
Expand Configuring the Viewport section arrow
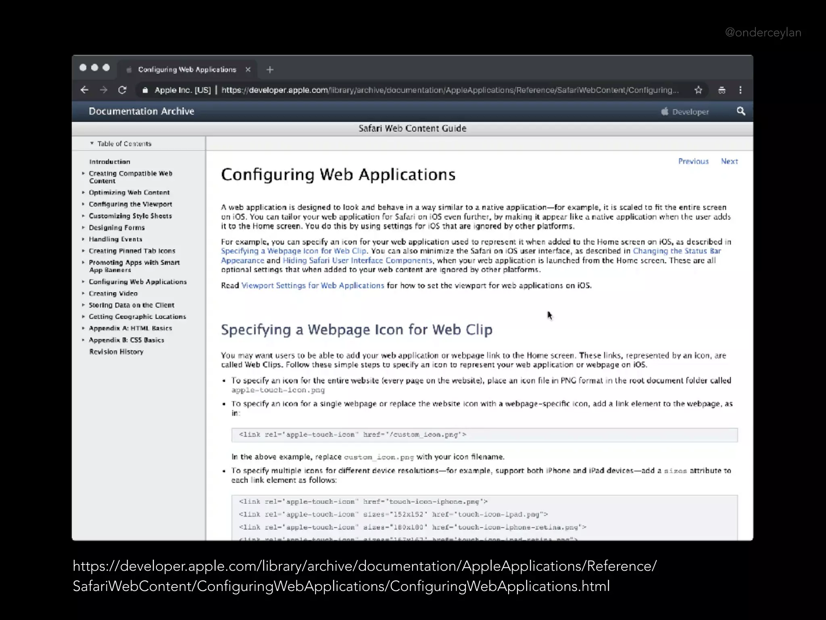tap(83, 204)
